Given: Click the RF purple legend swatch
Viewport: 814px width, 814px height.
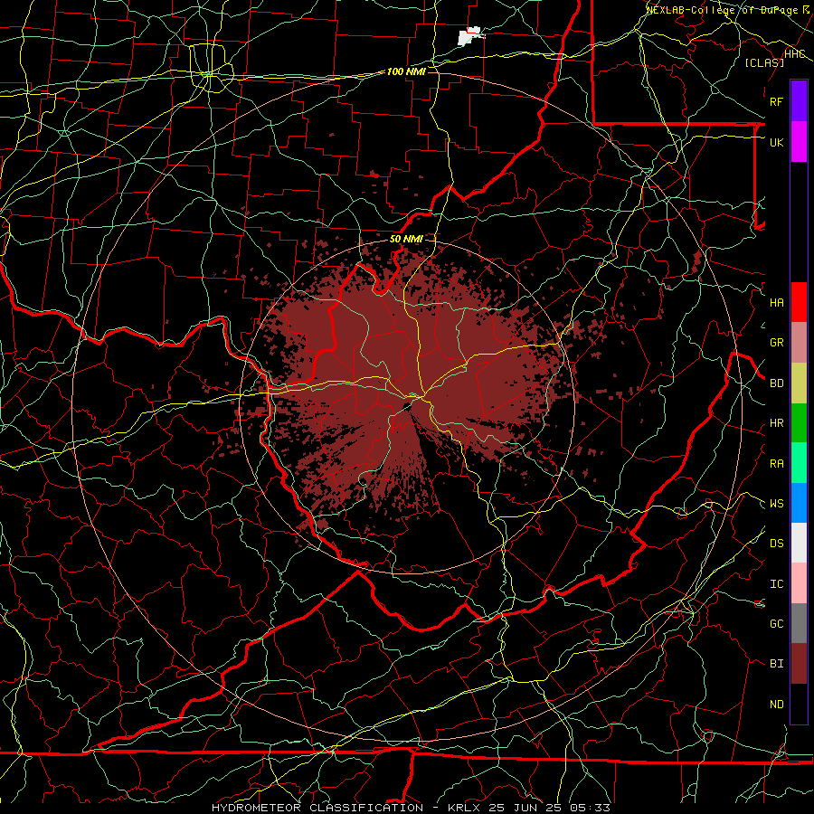Looking at the screenshot, I should [x=799, y=101].
